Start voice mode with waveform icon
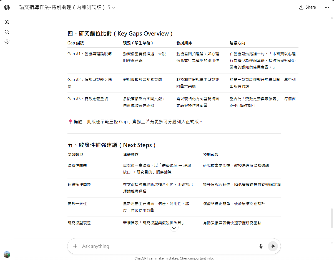The height and width of the screenshot is (262, 334). [273, 246]
